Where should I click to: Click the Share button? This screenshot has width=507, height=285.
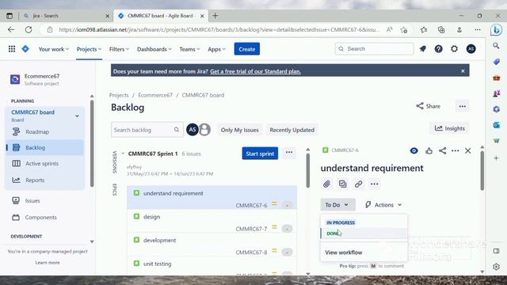[x=428, y=106]
